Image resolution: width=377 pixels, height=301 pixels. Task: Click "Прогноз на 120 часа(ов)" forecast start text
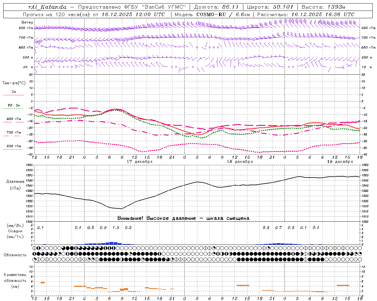(x=57, y=14)
